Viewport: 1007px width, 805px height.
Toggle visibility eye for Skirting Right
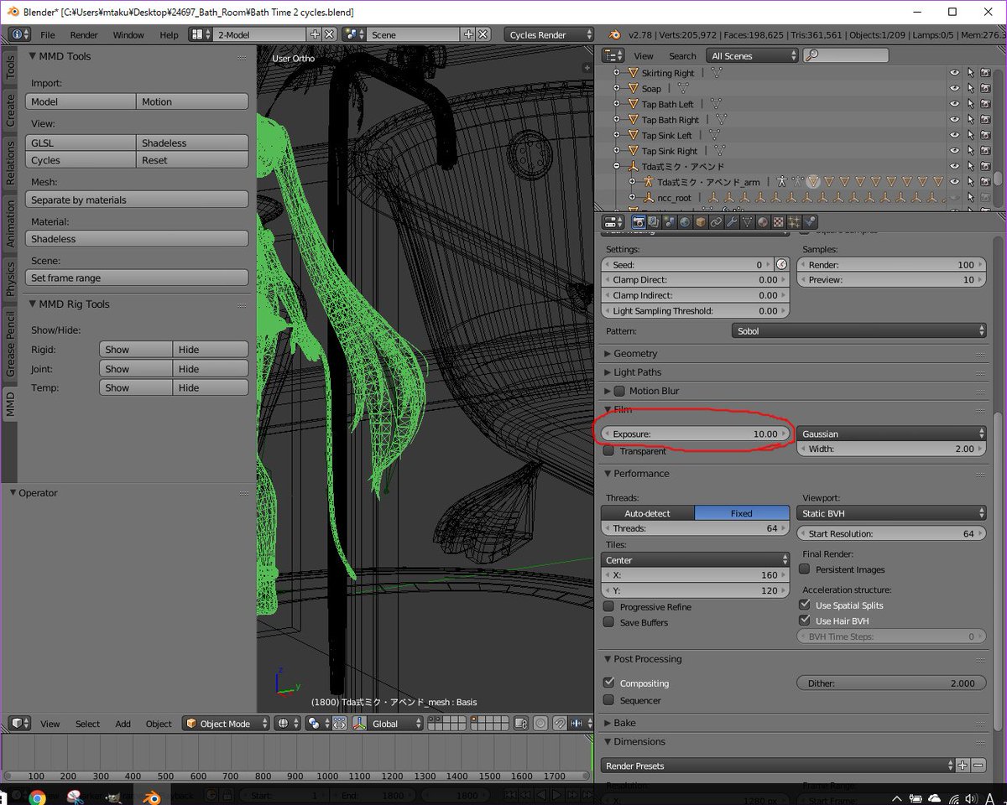point(954,73)
